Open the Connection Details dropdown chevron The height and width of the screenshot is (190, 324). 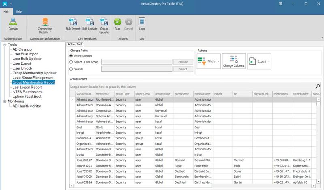pos(49,32)
